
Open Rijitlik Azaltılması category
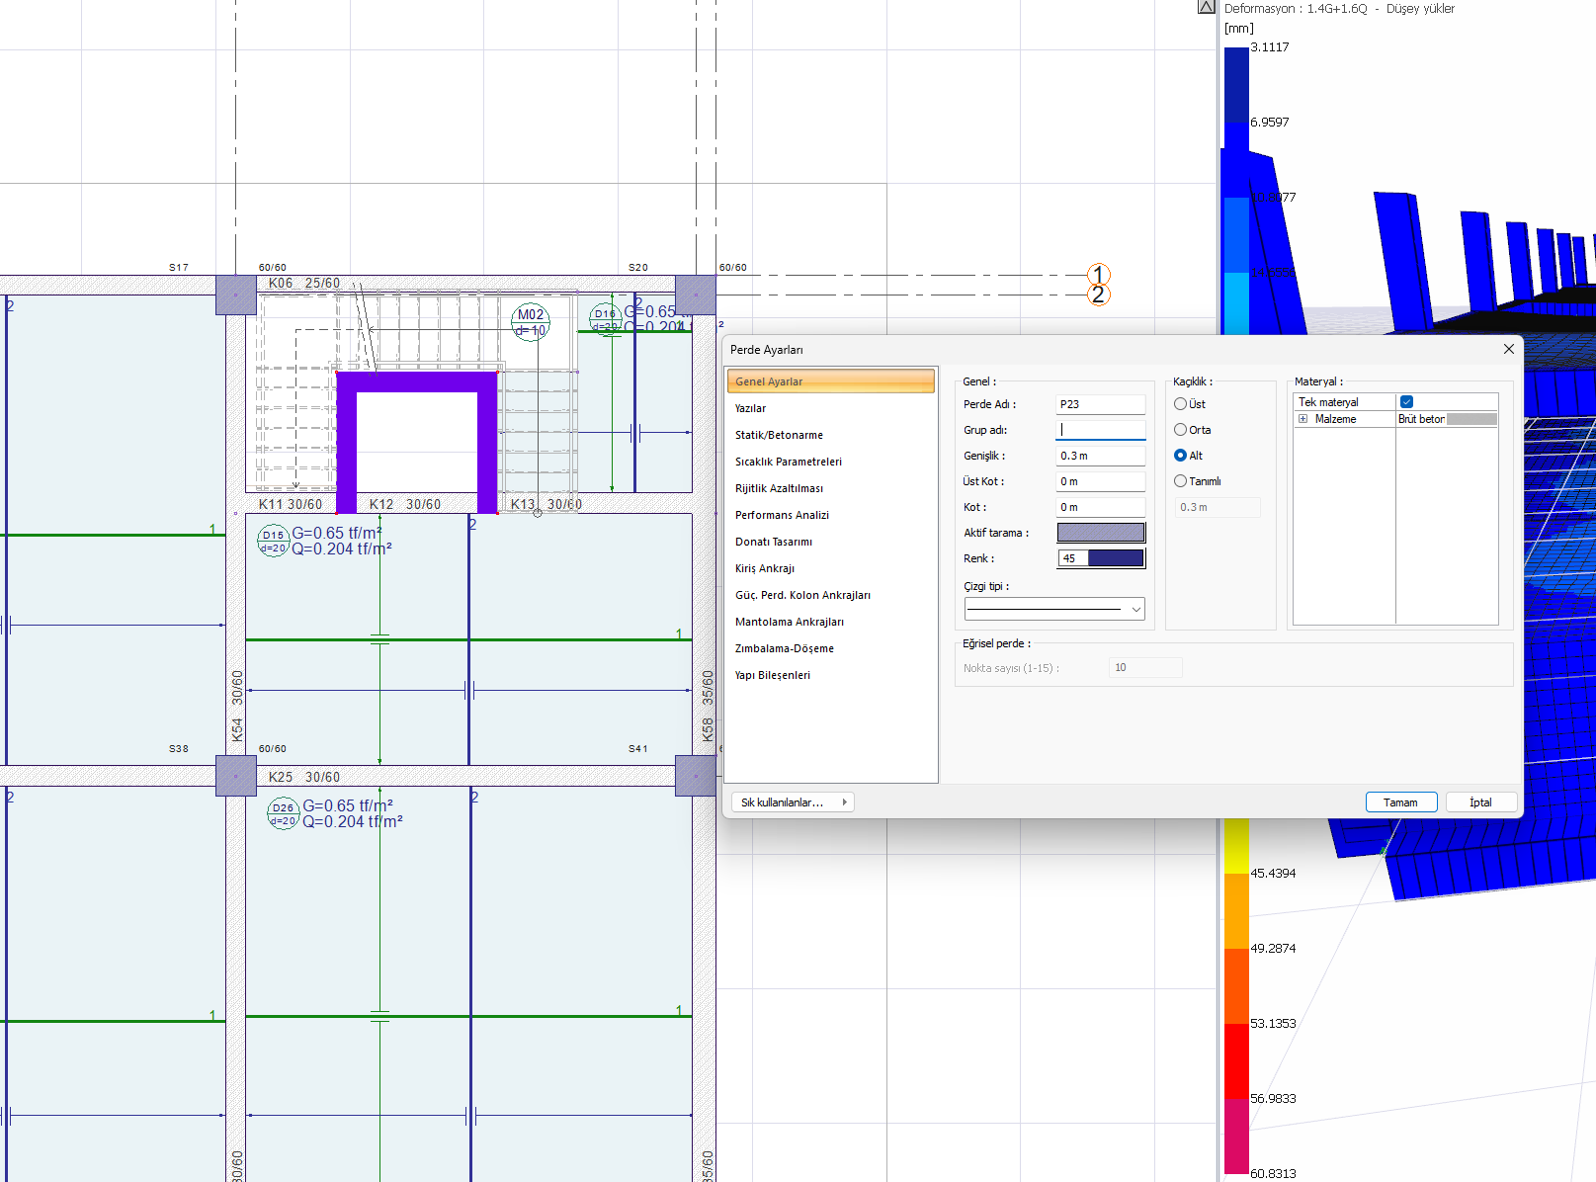(779, 488)
